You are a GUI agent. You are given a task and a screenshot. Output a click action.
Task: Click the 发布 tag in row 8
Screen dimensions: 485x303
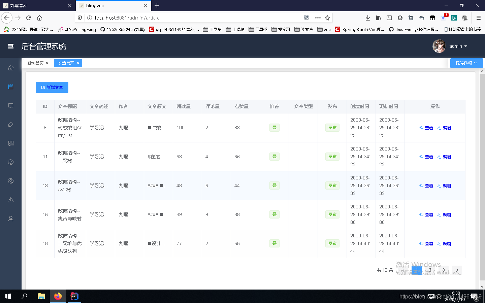click(332, 128)
